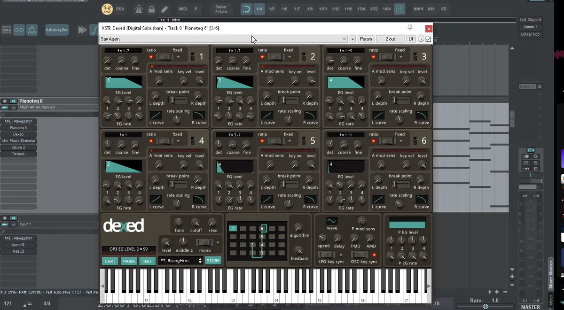Viewport: 564px width, 310px height.
Task: Click the tune knob in Dexed
Action: click(179, 222)
